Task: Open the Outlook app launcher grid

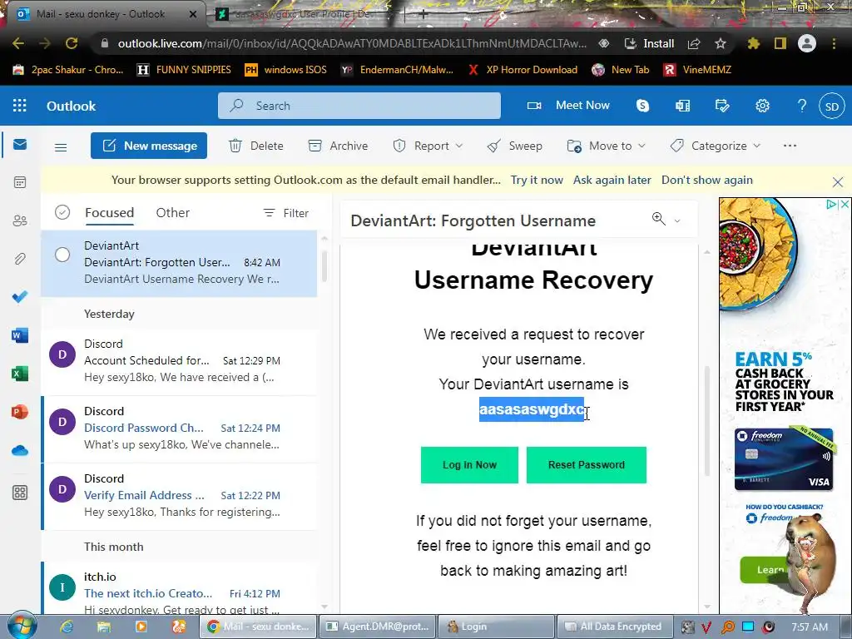Action: click(x=20, y=106)
